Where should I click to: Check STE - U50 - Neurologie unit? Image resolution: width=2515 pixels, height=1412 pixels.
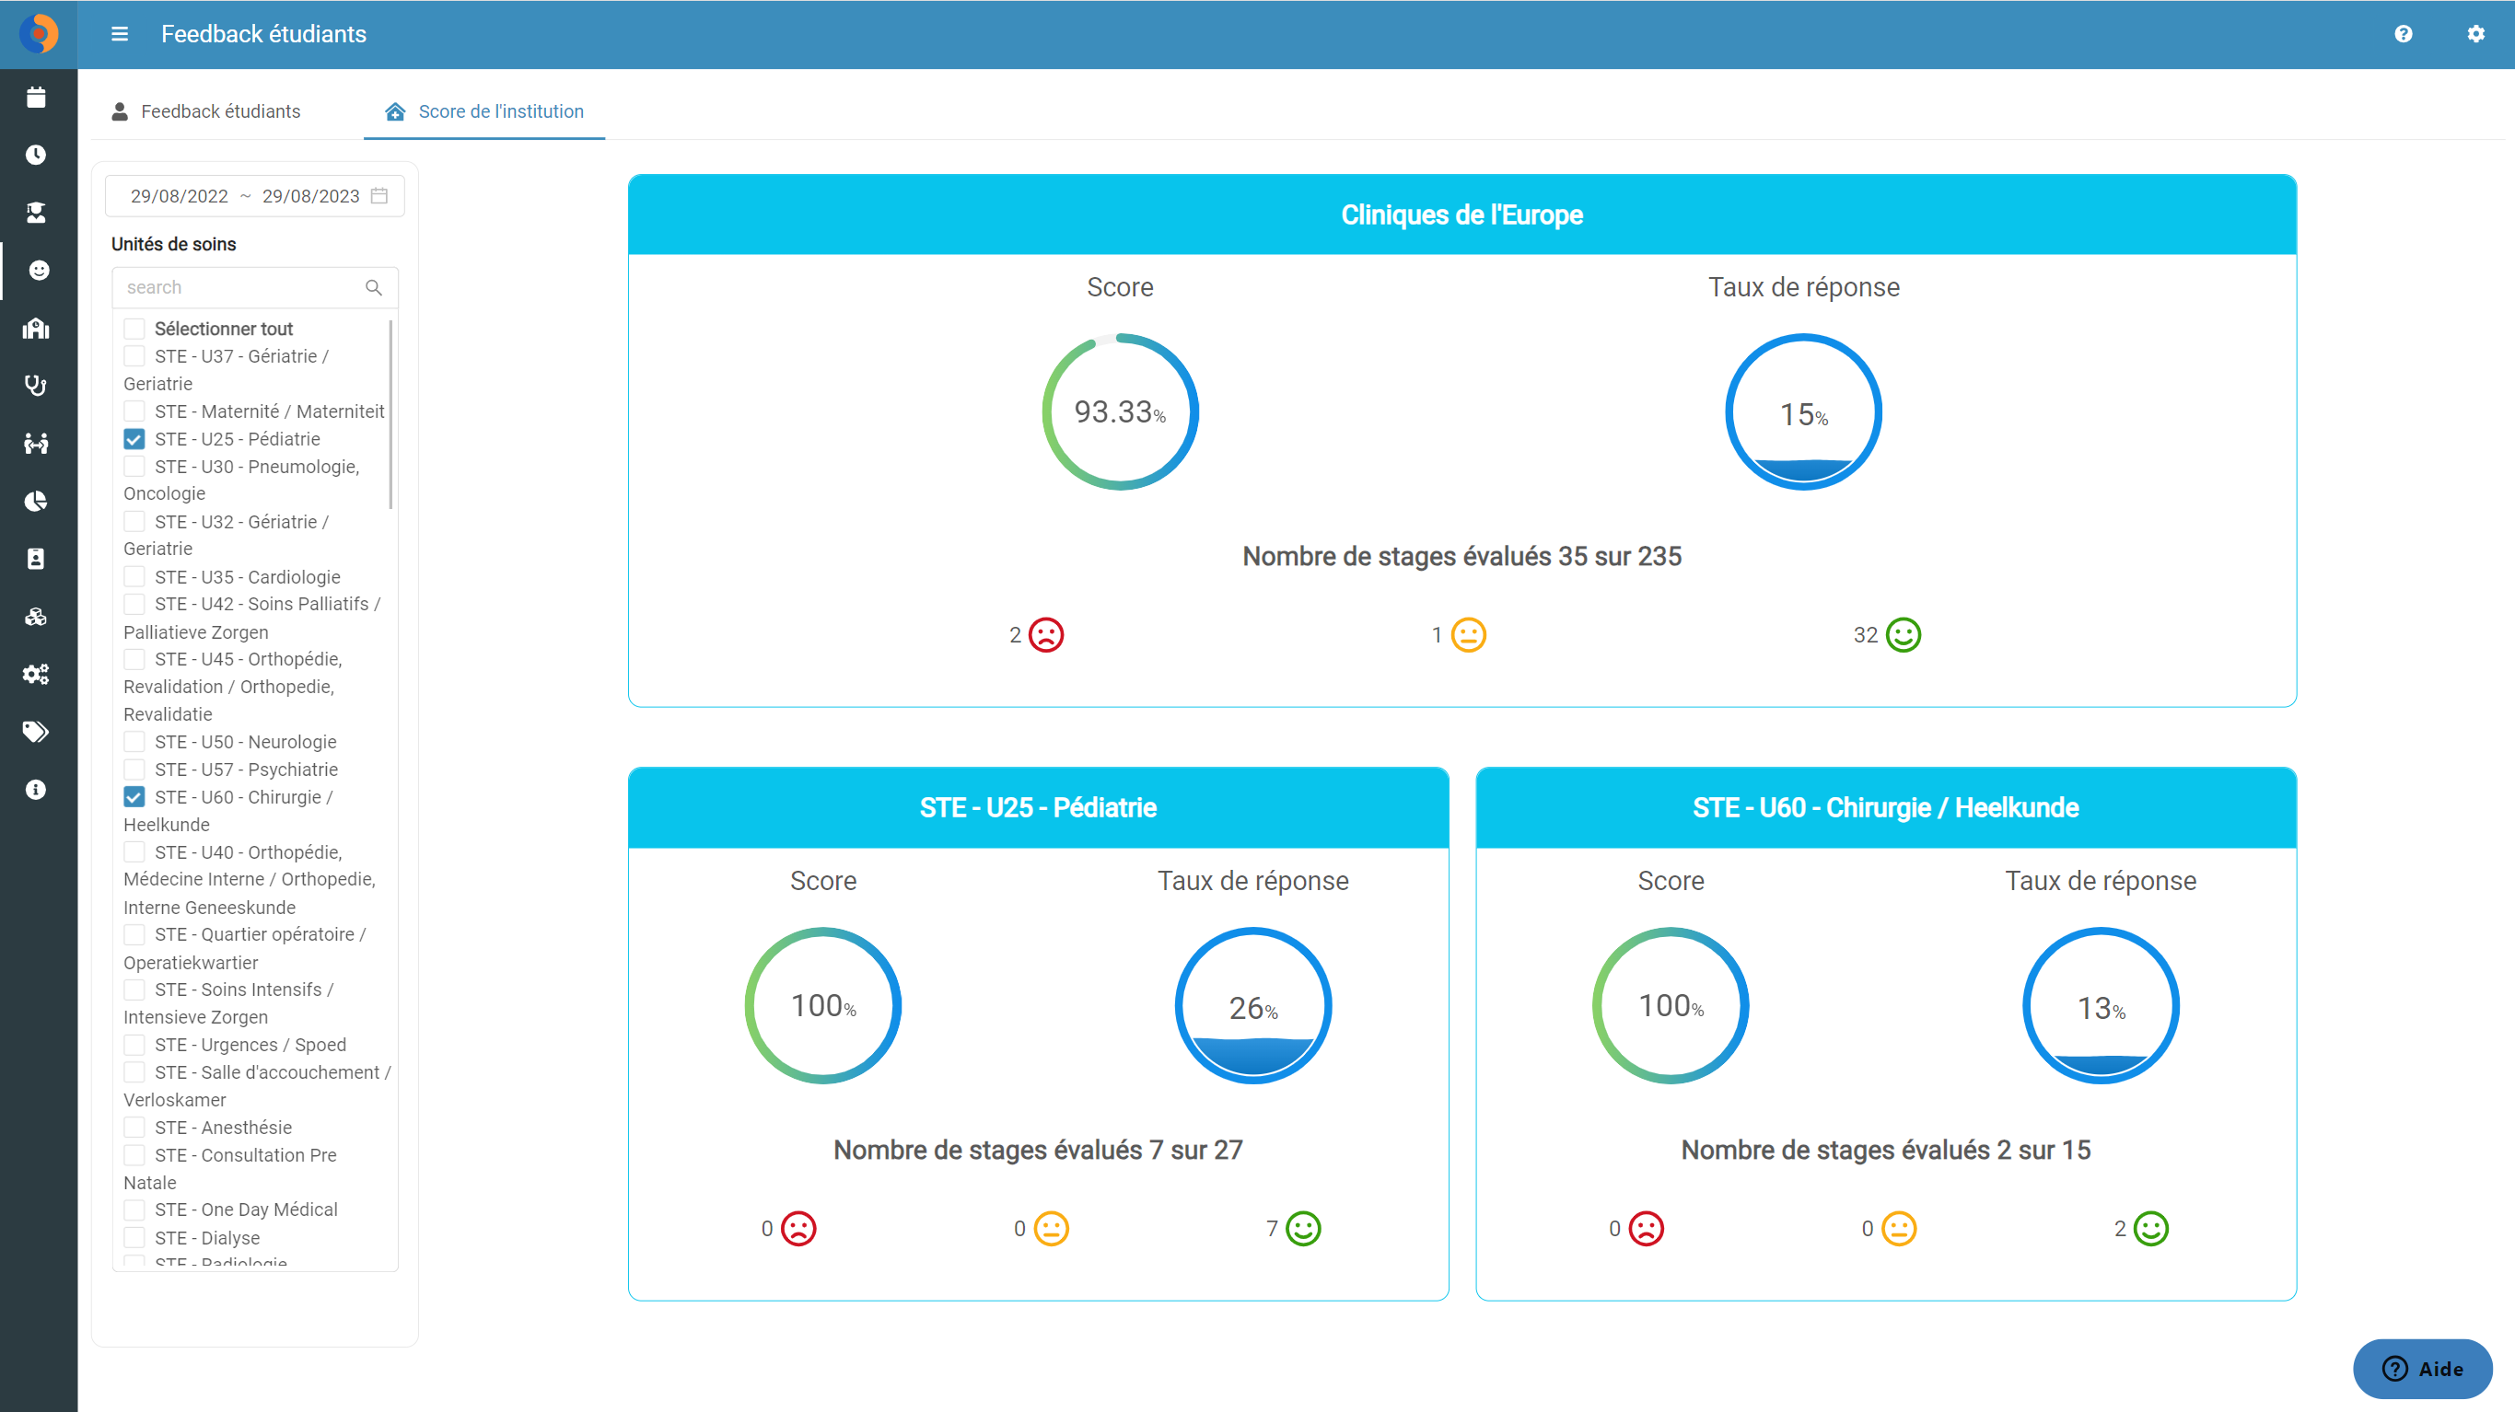(x=134, y=742)
